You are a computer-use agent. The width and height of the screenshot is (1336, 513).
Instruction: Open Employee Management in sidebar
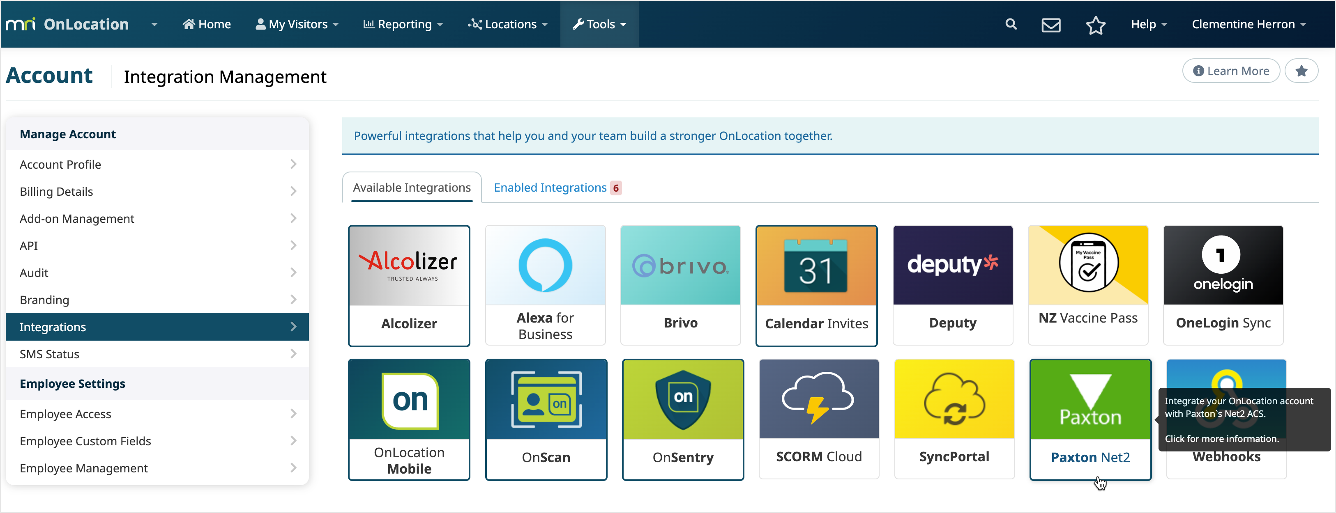click(157, 468)
